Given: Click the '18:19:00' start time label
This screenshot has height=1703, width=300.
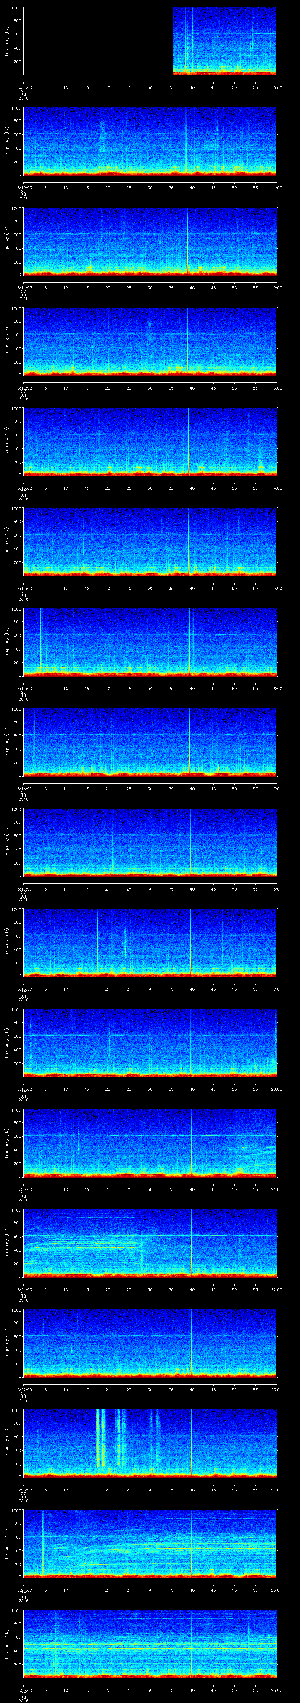Looking at the screenshot, I should [x=23, y=1089].
